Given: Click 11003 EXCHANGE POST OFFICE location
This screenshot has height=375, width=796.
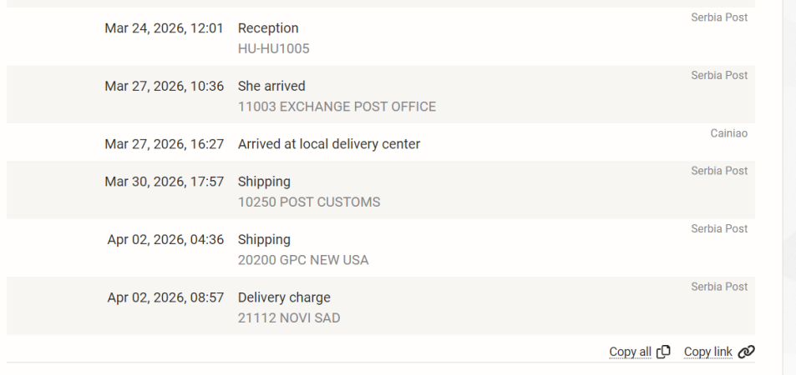Looking at the screenshot, I should [x=337, y=107].
